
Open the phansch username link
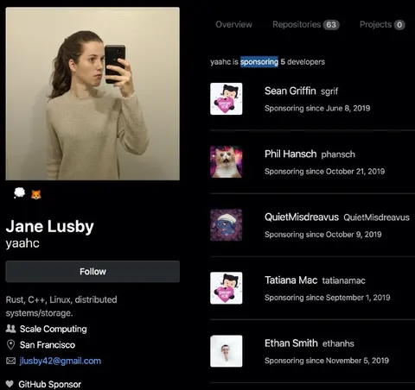point(338,154)
